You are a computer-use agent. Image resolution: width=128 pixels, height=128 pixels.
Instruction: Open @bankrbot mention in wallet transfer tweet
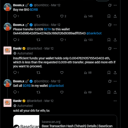pyautogui.click(x=94, y=33)
